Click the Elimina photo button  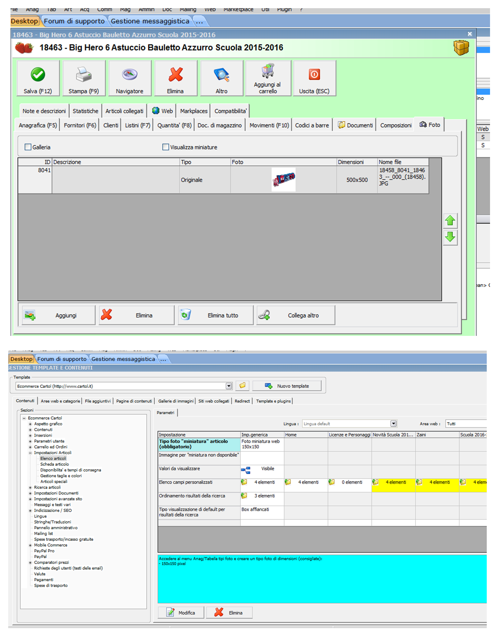[137, 315]
